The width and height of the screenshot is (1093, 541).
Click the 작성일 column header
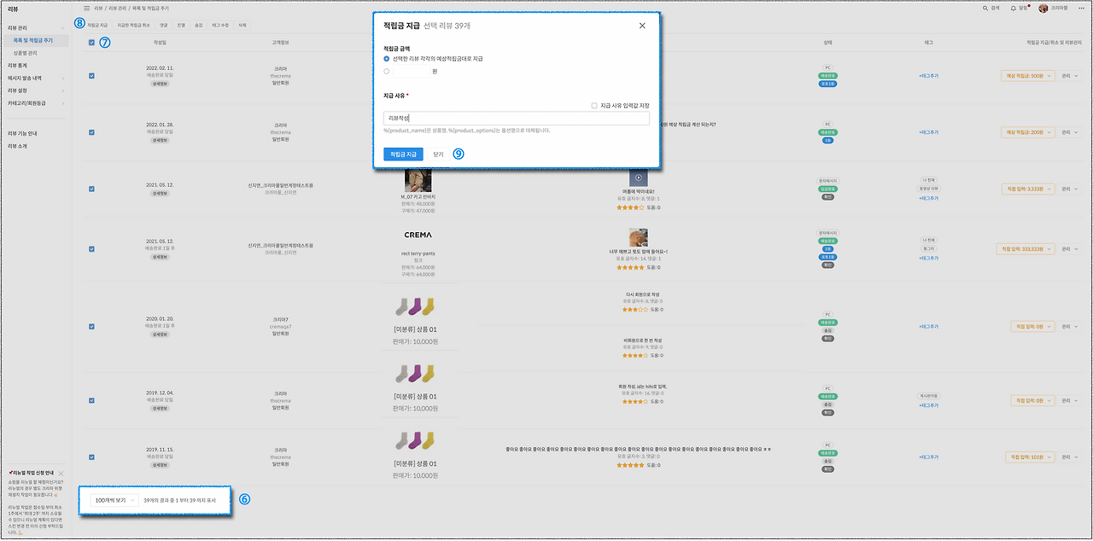click(160, 42)
